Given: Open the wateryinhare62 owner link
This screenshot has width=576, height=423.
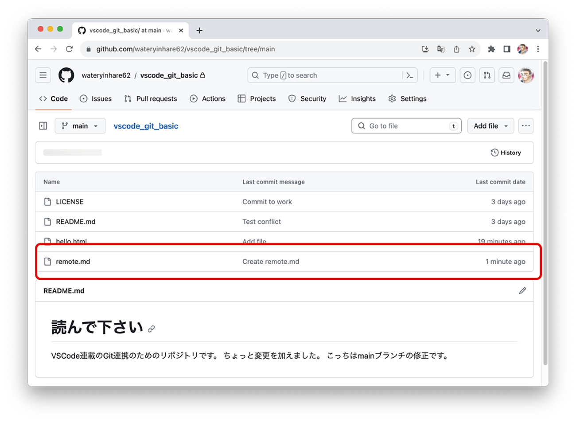Looking at the screenshot, I should click(106, 75).
